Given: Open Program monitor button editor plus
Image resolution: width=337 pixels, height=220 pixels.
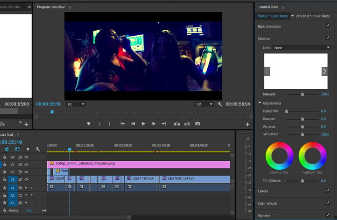Looking at the screenshot, I should (247, 124).
